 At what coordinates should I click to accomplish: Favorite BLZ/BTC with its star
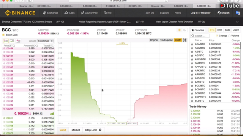click(192, 101)
